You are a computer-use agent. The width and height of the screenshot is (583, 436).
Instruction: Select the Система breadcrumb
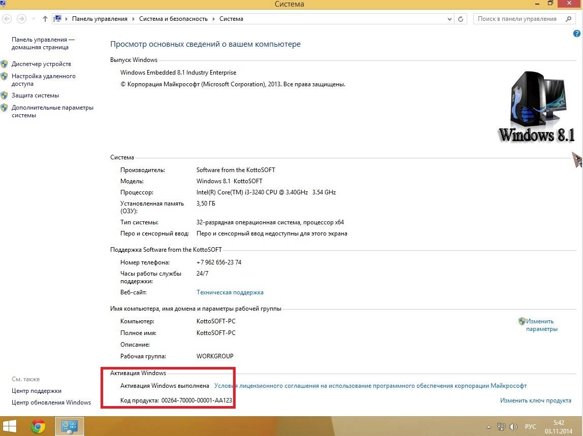231,19
